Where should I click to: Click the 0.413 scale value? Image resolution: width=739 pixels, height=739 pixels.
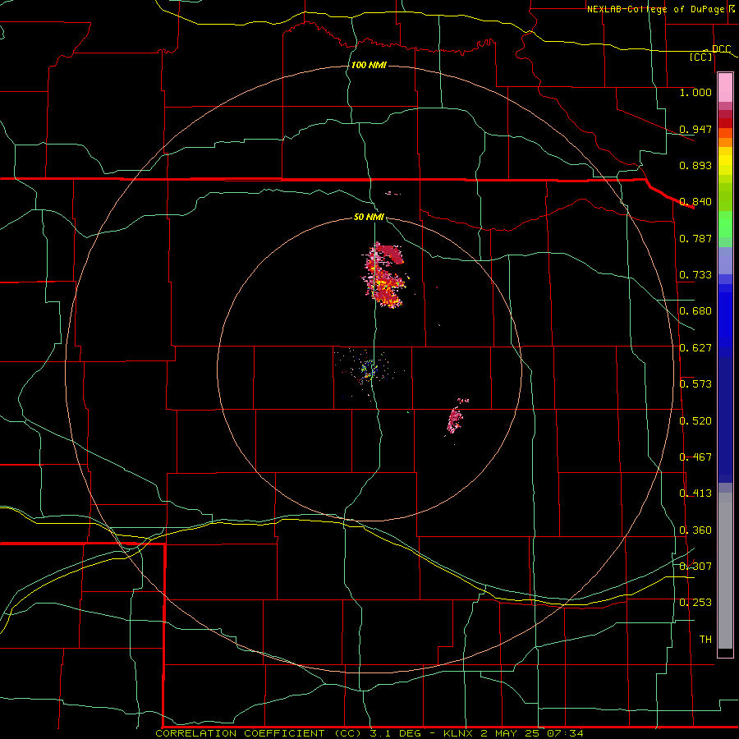tap(695, 493)
